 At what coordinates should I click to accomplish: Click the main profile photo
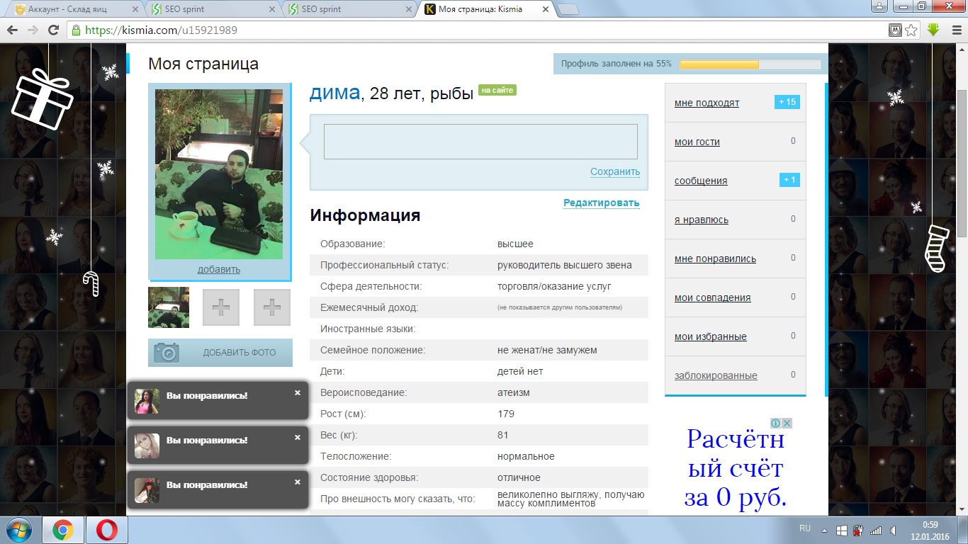coord(219,174)
